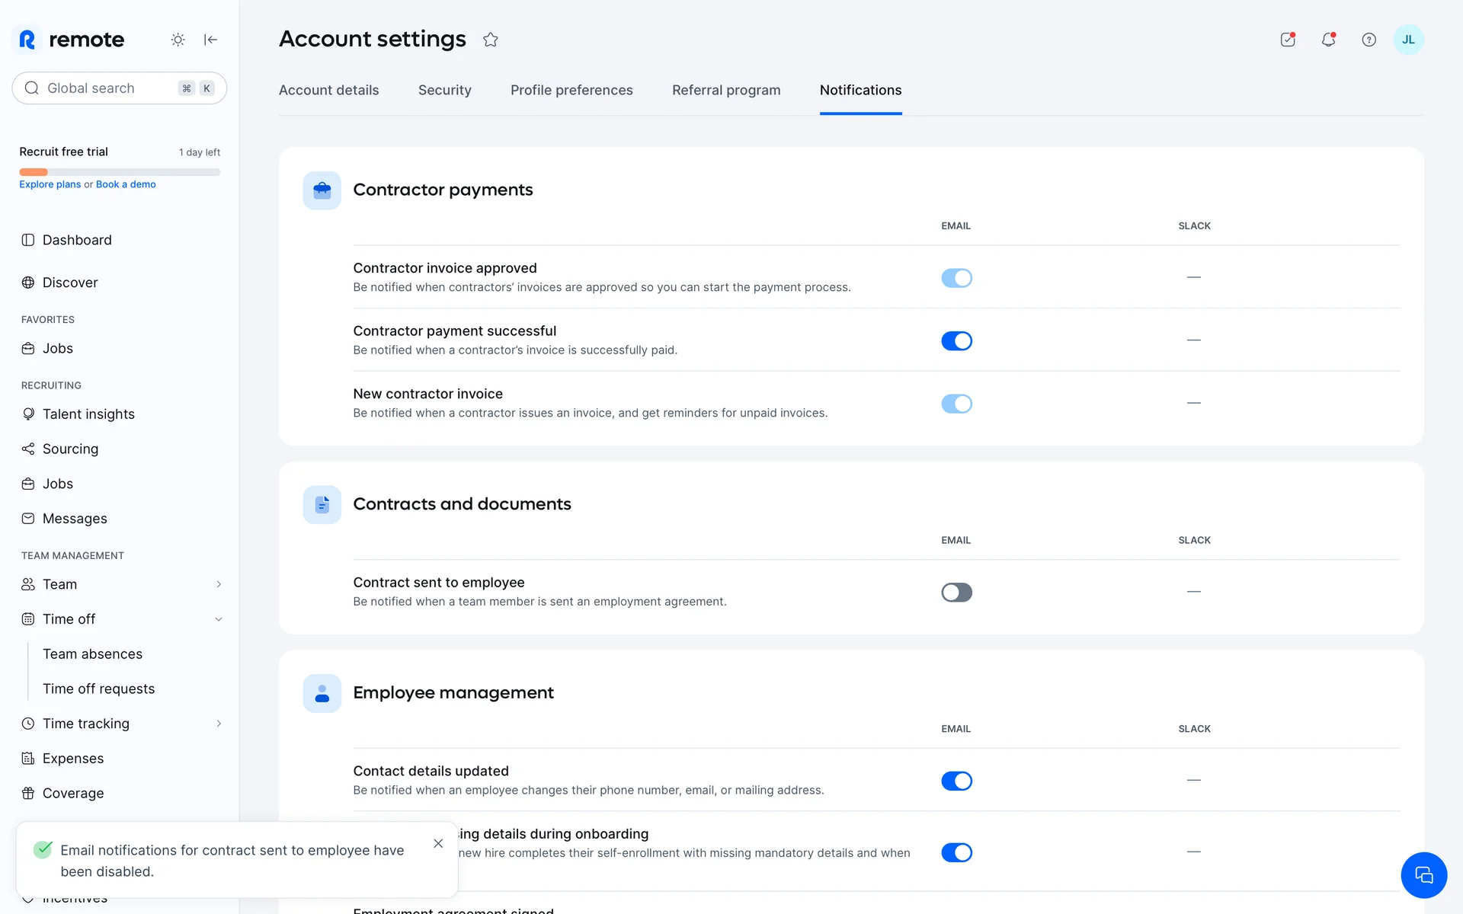Screen dimensions: 1463x914
Task: Collapse the sidebar with the arrow icon
Action: tap(211, 40)
